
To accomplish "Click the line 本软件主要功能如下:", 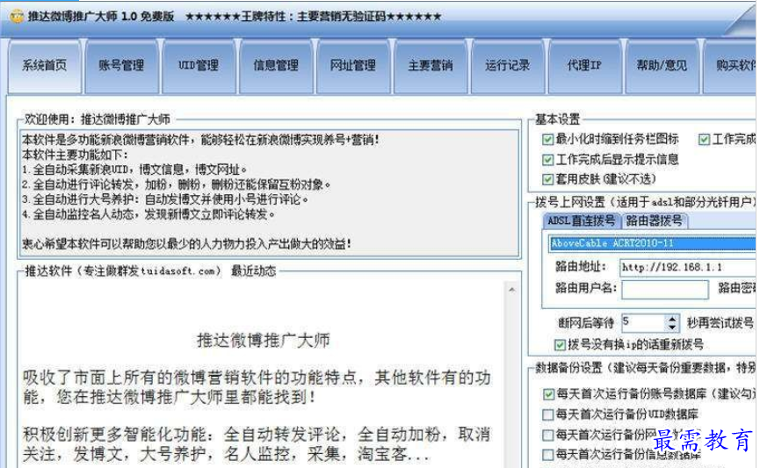I will click(75, 155).
